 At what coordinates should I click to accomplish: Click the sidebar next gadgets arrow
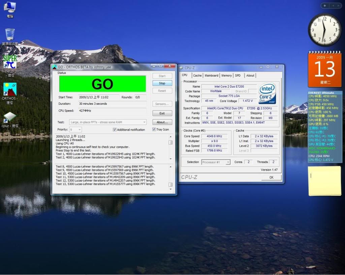pyautogui.click(x=338, y=6)
